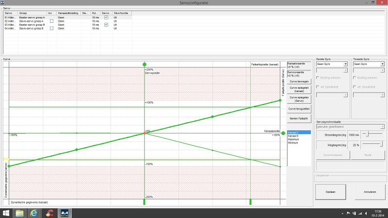Select row 04 Slave-servo groep B
Image resolution: width=388 pixels, height=218 pixels.
(67, 29)
